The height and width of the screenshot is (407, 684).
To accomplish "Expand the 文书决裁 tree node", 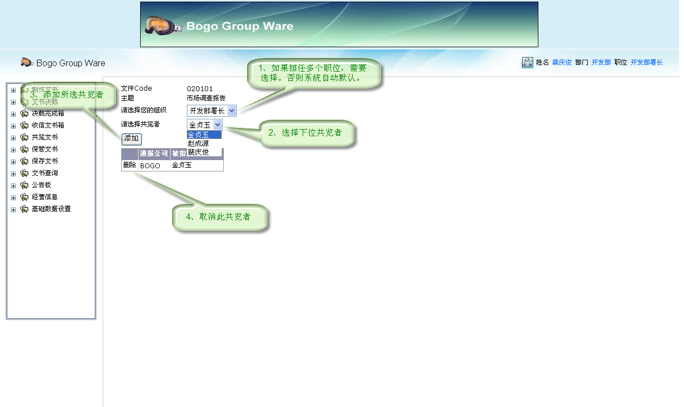I will (x=12, y=101).
